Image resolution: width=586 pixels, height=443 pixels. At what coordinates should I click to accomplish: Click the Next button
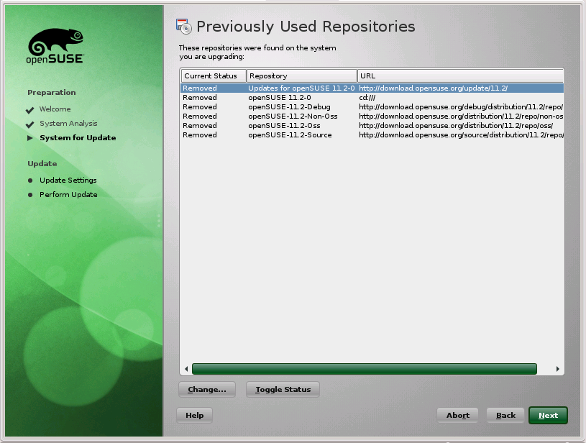click(548, 416)
